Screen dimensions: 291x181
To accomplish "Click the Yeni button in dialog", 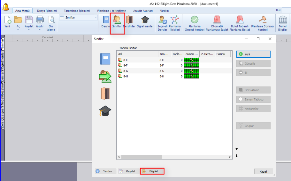I will pos(253,54).
